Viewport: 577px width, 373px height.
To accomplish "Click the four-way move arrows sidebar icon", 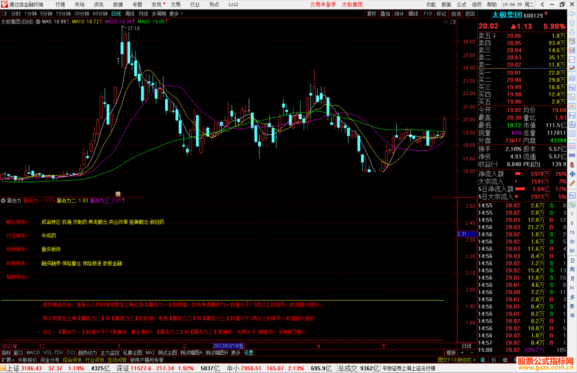I will coord(572,174).
